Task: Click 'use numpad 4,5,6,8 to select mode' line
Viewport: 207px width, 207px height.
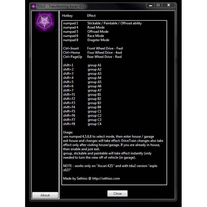Action: tap(108, 137)
